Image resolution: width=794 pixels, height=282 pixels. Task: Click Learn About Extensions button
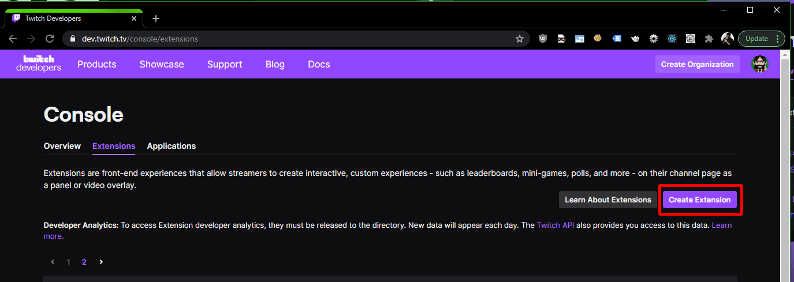tap(608, 200)
